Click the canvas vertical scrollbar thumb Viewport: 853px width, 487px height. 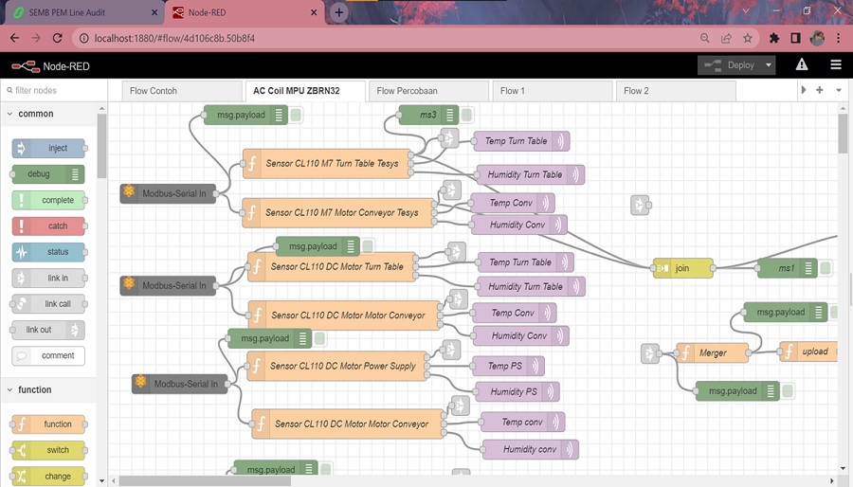pos(843,134)
